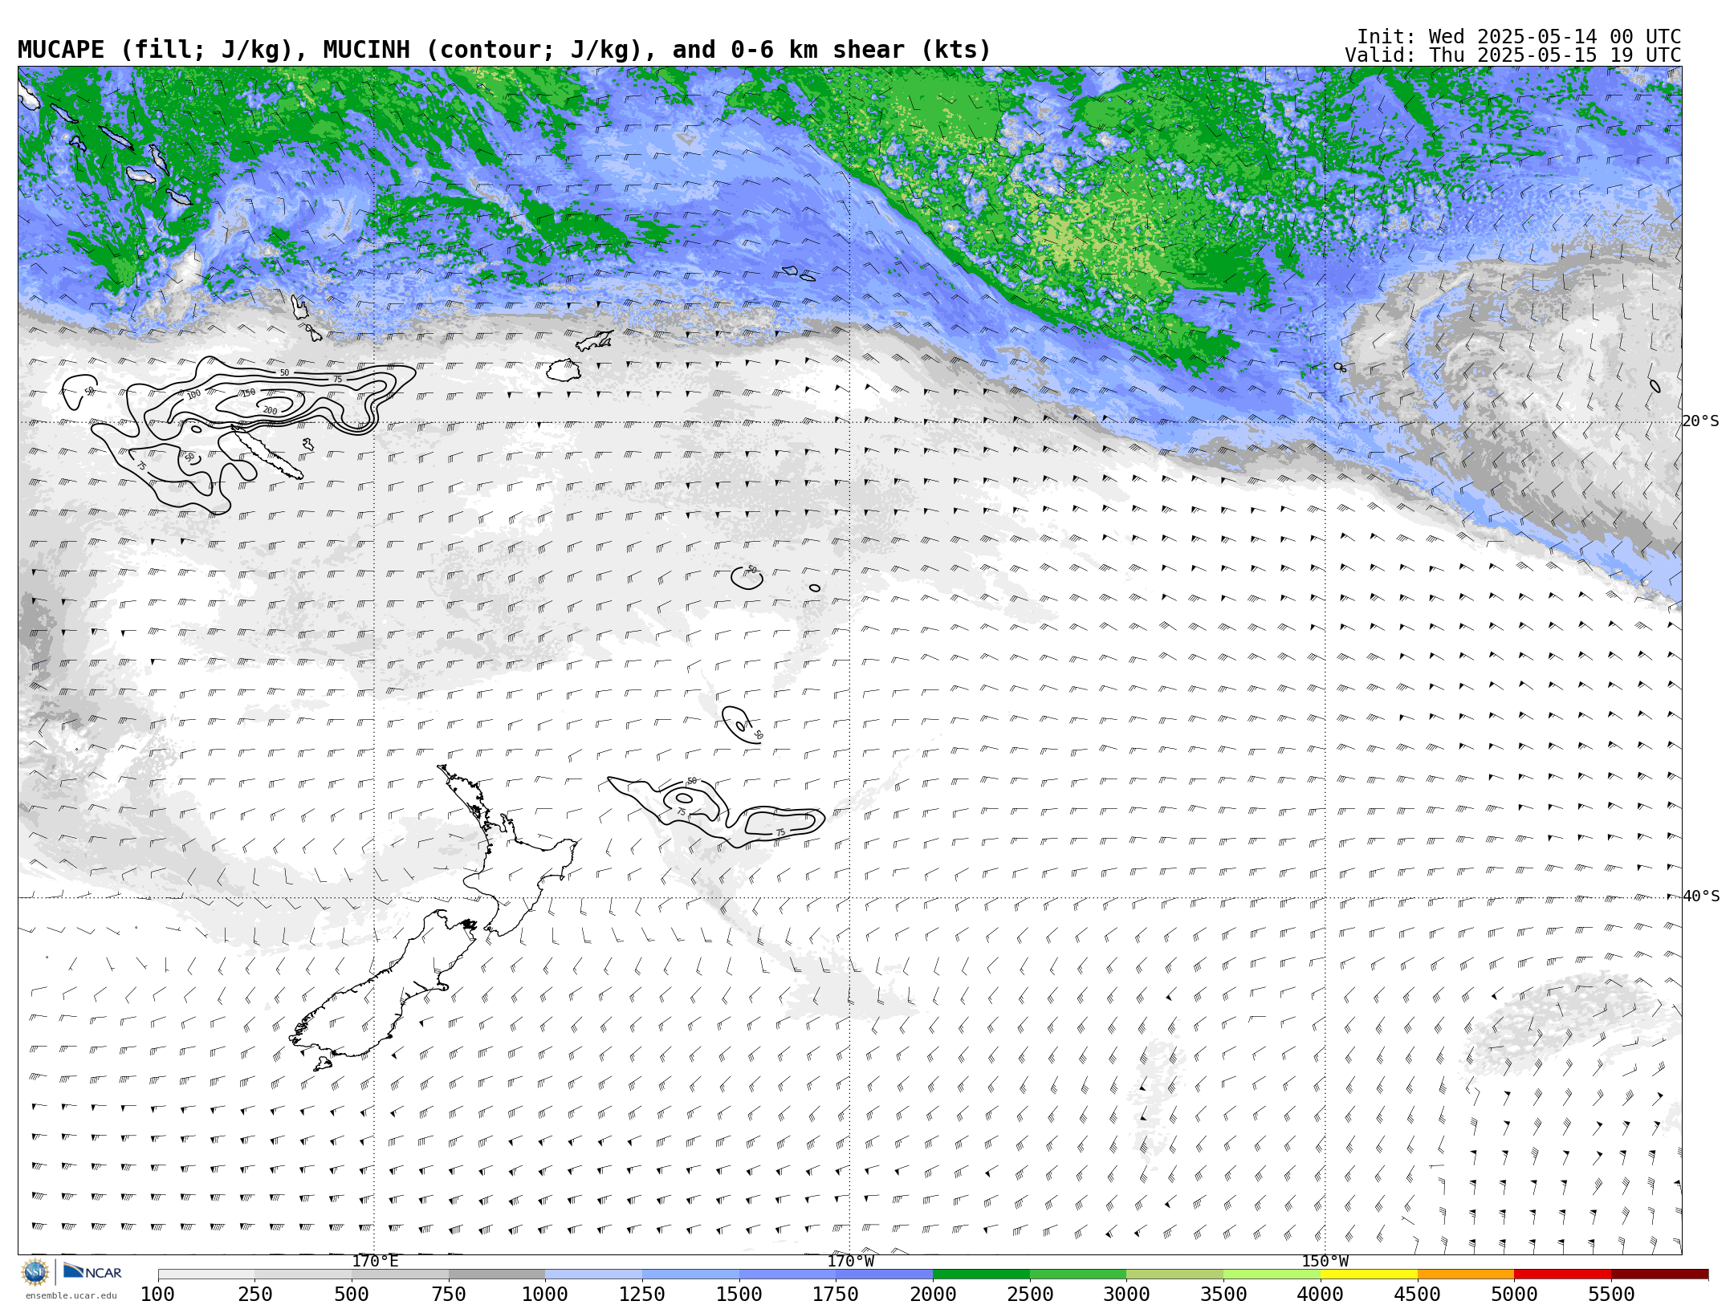Click the "150°W" longitude label
The height and width of the screenshot is (1305, 1734).
pyautogui.click(x=1325, y=1262)
